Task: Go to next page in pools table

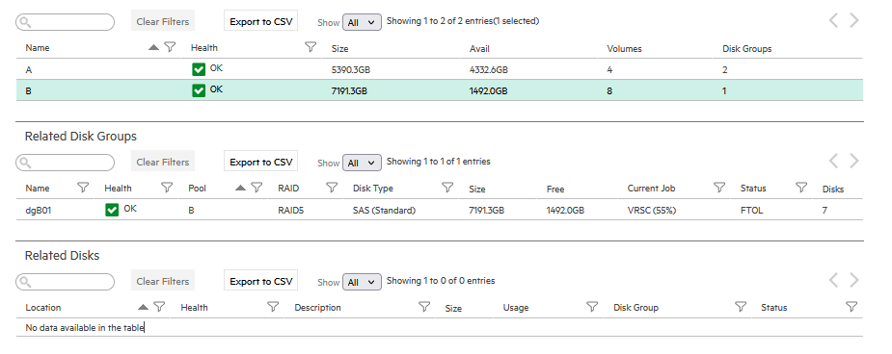Action: pyautogui.click(x=853, y=20)
